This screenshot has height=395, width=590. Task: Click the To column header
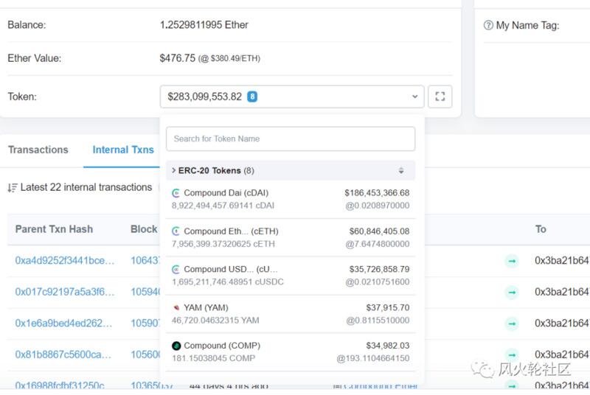pos(541,229)
